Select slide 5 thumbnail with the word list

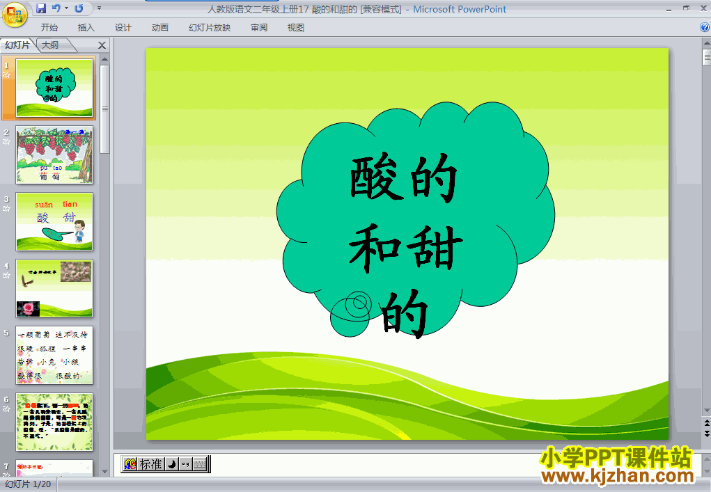coord(54,355)
